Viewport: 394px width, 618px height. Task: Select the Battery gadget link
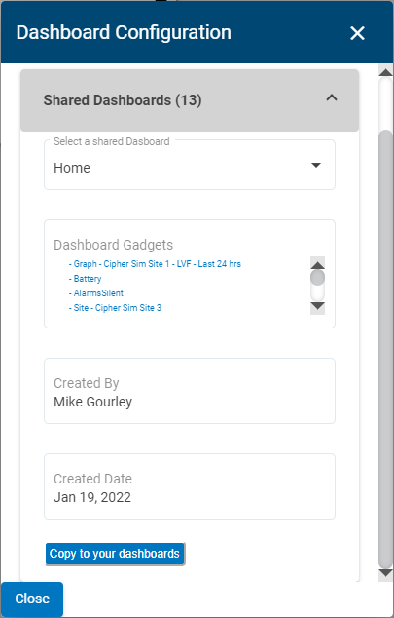click(x=85, y=278)
